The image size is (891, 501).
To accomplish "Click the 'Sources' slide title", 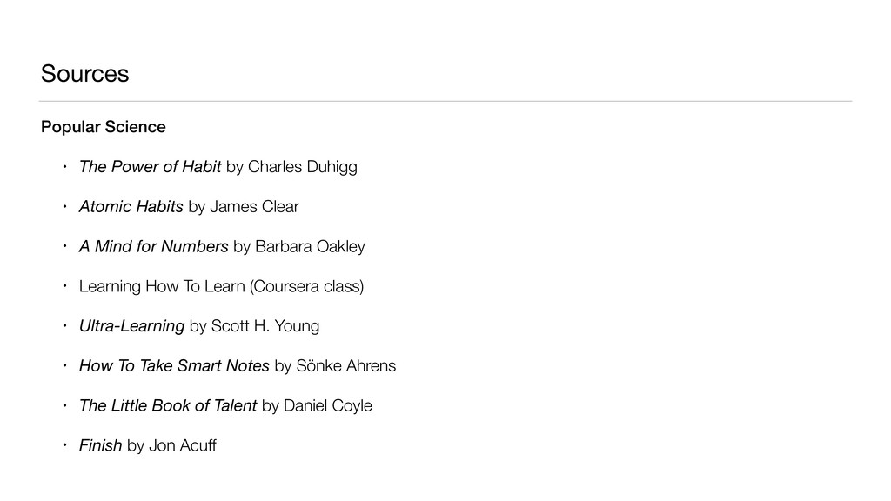I will pyautogui.click(x=84, y=75).
